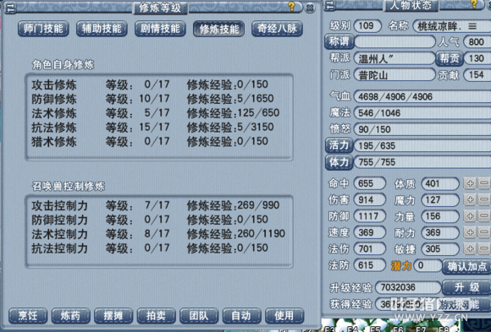
Task: Switch to 辅助技能 tab
Action: pyautogui.click(x=102, y=29)
